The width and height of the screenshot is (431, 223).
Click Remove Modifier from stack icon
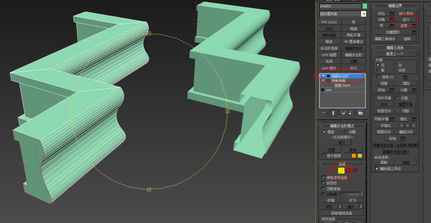pyautogui.click(x=350, y=113)
